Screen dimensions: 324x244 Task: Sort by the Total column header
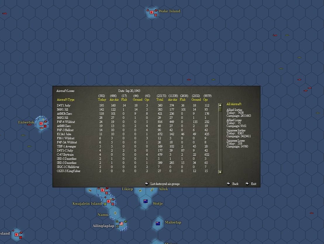coord(160,100)
